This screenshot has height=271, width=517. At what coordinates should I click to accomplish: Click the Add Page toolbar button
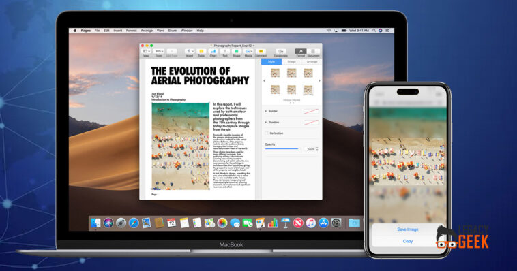[171, 51]
